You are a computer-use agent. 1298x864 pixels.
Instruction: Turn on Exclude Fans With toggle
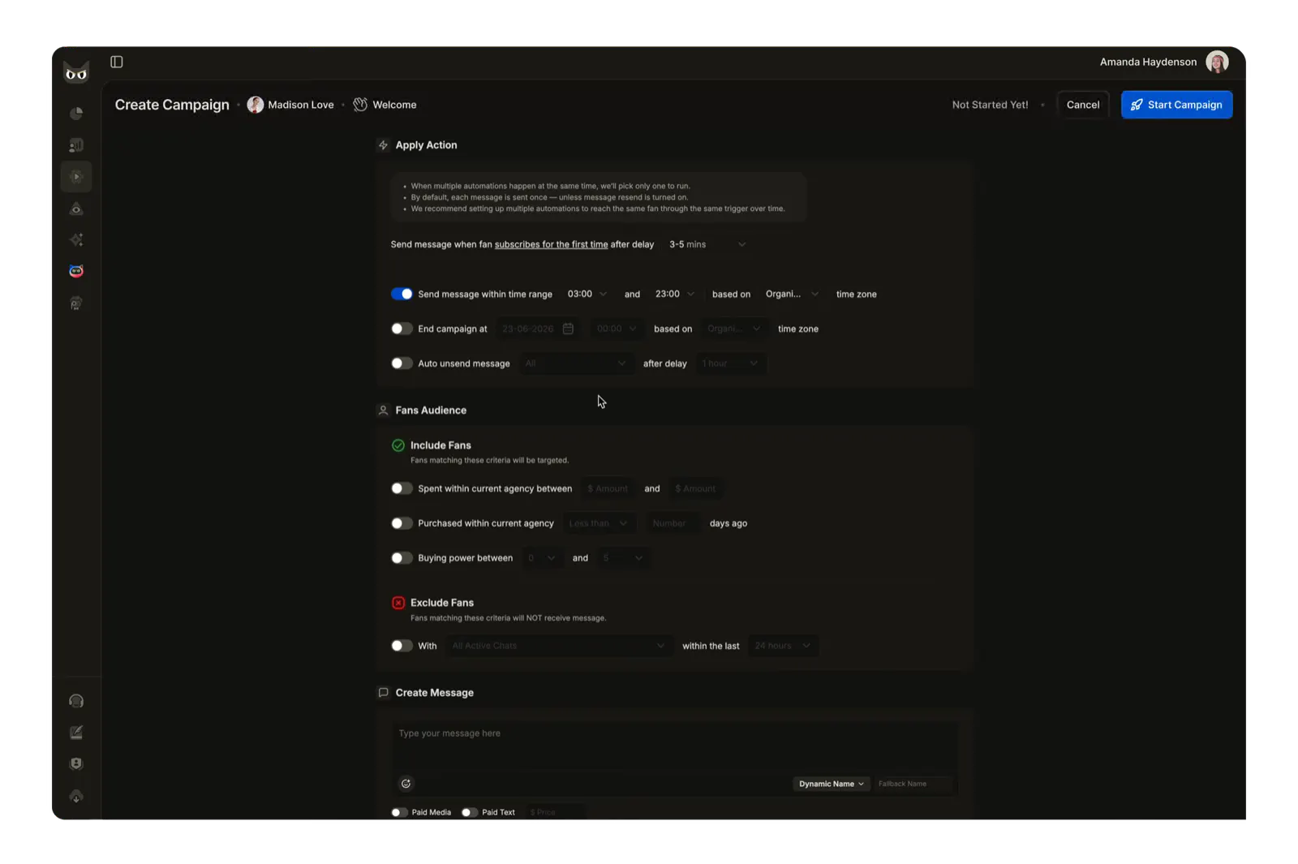click(402, 646)
